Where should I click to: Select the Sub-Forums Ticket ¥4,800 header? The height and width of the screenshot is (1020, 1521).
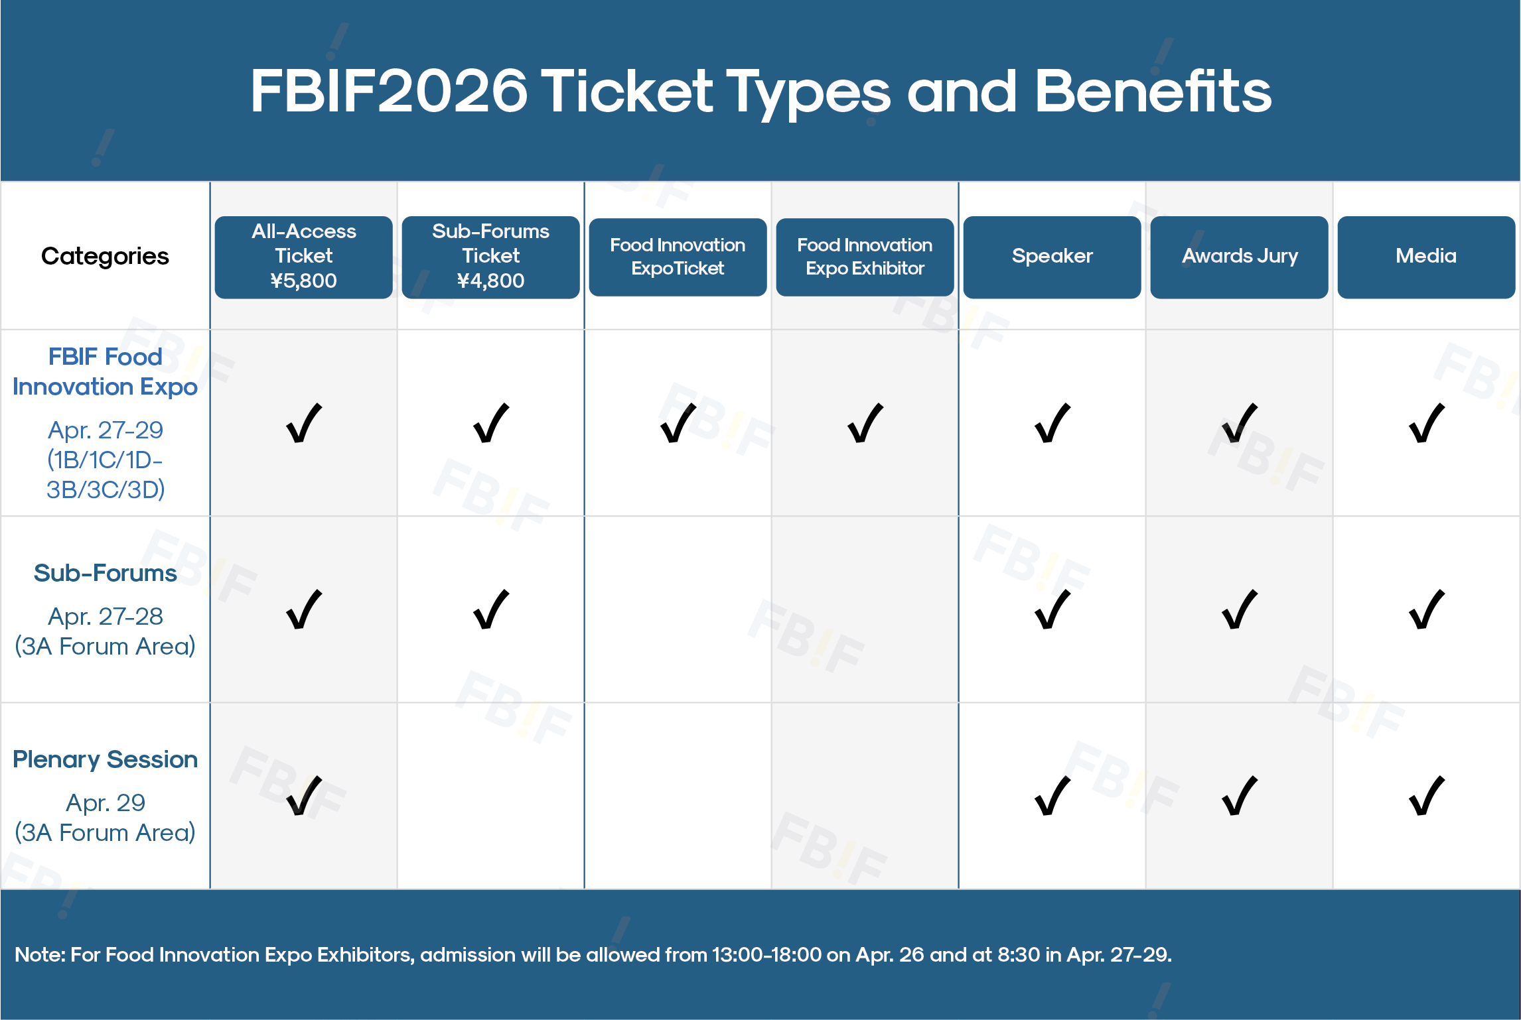point(490,257)
